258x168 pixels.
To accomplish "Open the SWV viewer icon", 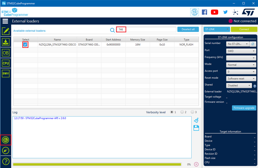I will (6, 74).
